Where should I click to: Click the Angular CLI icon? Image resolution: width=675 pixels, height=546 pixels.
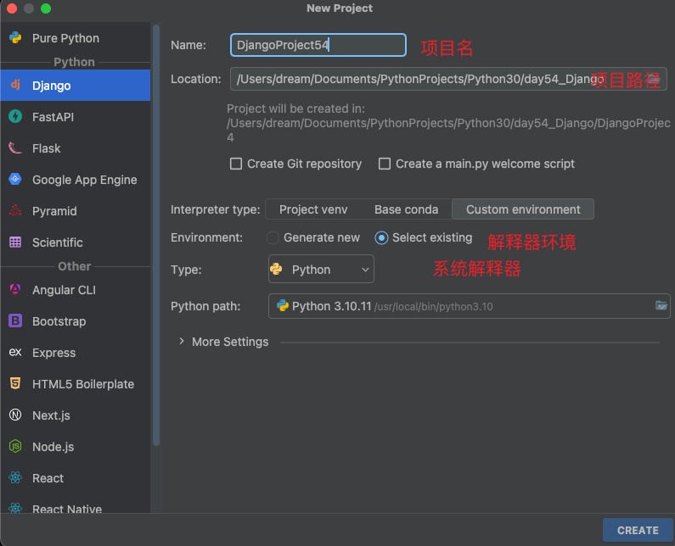click(x=15, y=289)
